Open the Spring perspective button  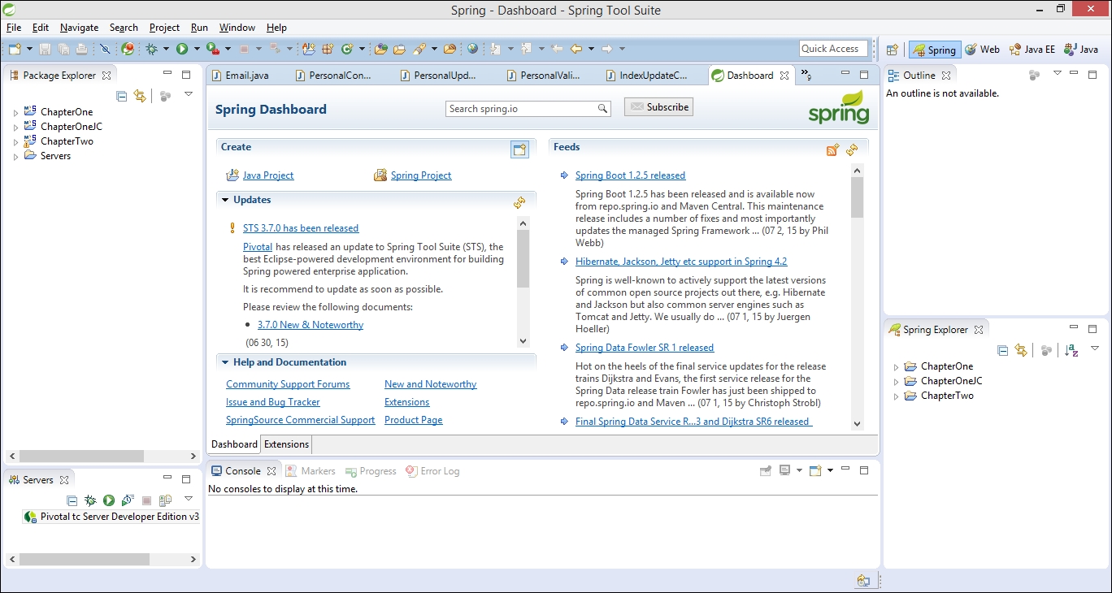point(934,50)
